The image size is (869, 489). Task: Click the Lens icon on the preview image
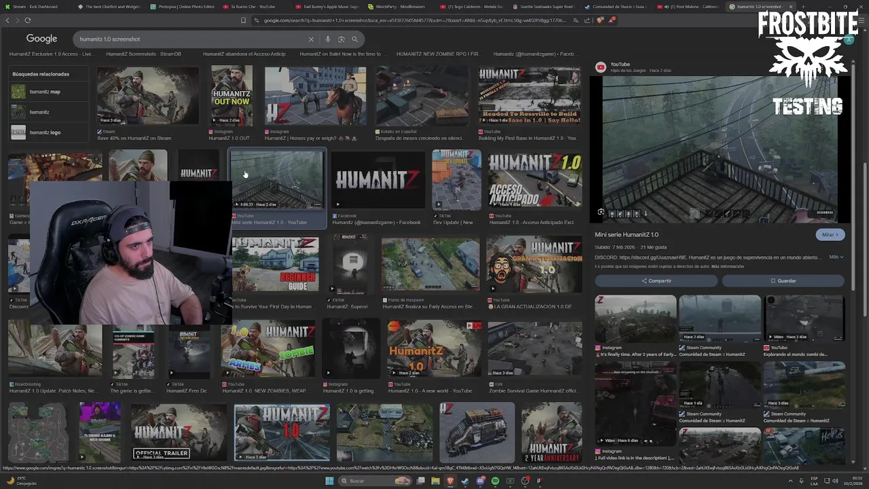(x=601, y=212)
